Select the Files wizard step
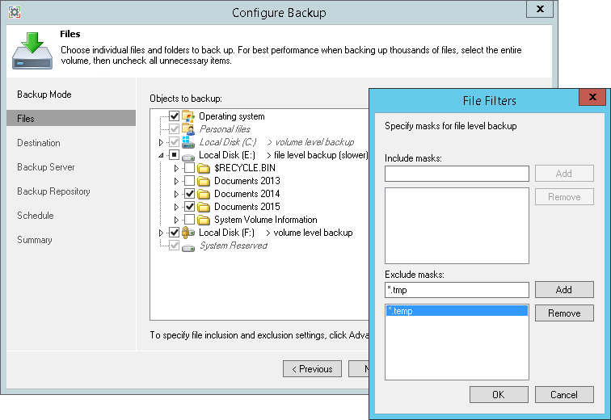The width and height of the screenshot is (611, 420). [x=71, y=119]
